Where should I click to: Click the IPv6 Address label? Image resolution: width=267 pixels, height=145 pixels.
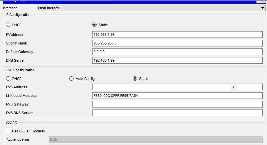[17, 87]
